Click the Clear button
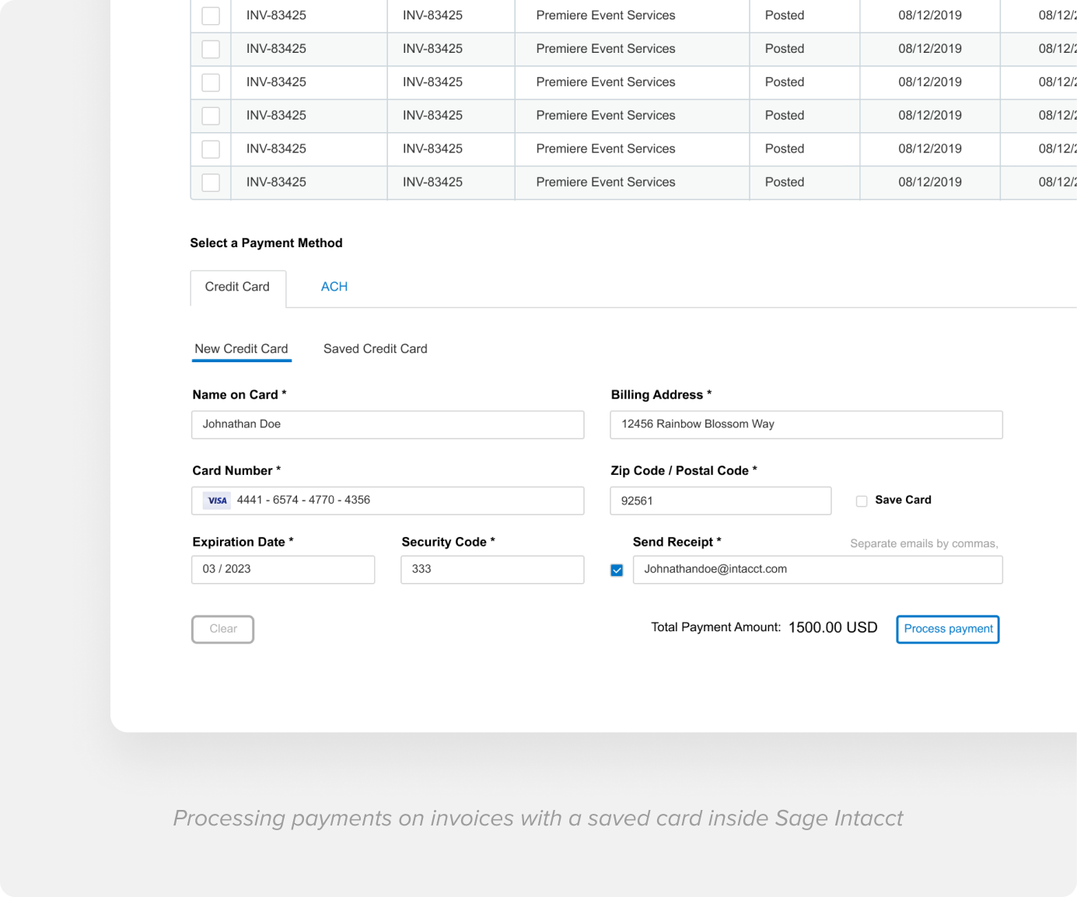Image resolution: width=1077 pixels, height=897 pixels. [x=222, y=629]
